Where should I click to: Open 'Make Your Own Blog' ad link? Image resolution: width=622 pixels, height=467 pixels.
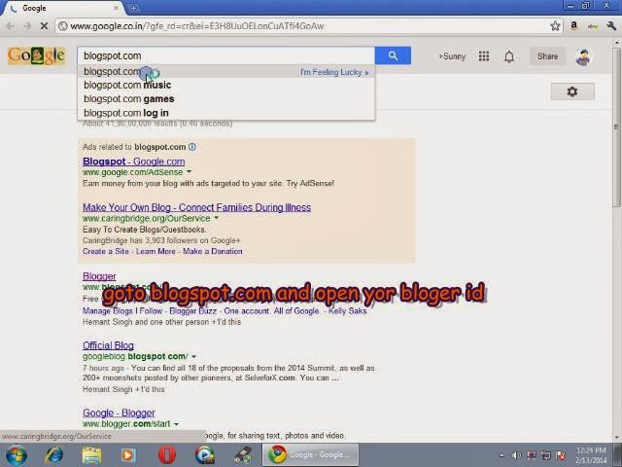pos(196,207)
